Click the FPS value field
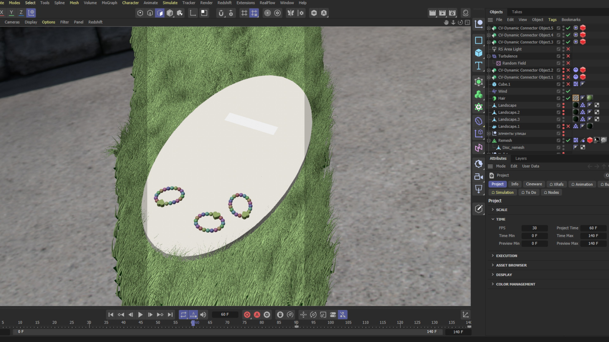Screen dimensions: 609x342 pos(534,228)
